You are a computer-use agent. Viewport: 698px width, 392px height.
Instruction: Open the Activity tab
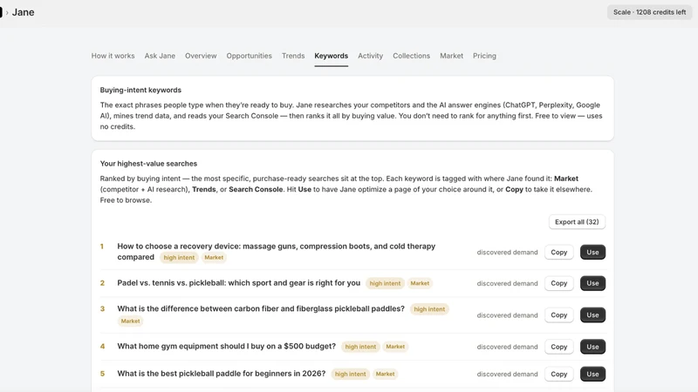pyautogui.click(x=370, y=56)
